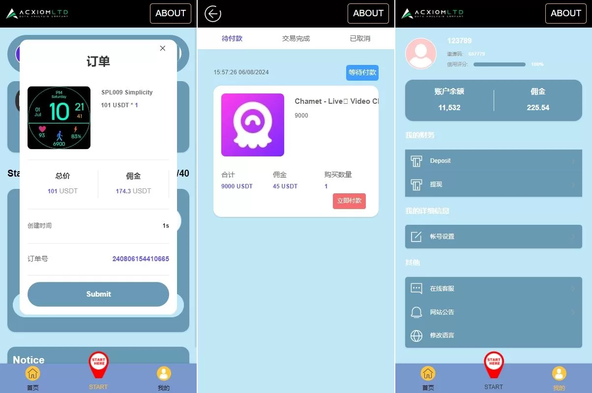
Task: Click the 在线客服 chat bubble icon
Action: click(416, 289)
